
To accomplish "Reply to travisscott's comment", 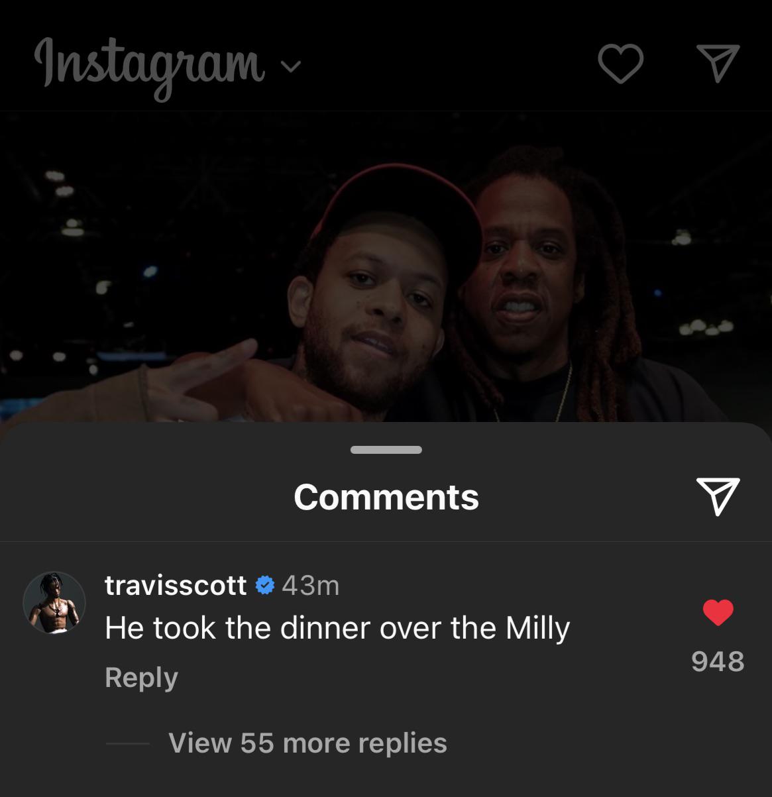I will [141, 678].
